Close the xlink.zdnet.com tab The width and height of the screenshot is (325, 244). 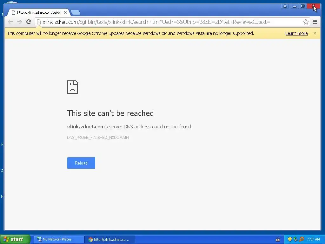[65, 12]
